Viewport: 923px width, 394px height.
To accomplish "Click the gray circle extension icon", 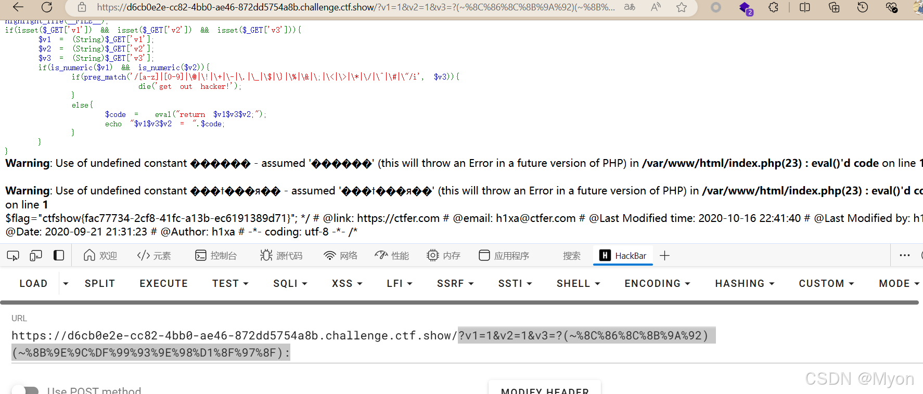I will (x=716, y=7).
